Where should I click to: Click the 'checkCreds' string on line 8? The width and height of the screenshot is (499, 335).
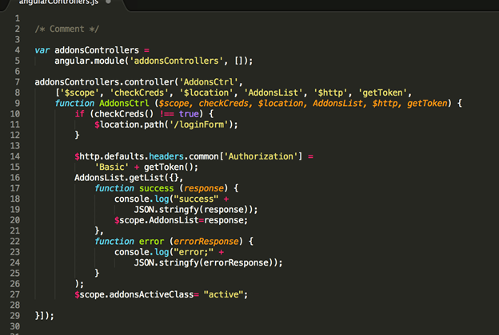tap(139, 93)
